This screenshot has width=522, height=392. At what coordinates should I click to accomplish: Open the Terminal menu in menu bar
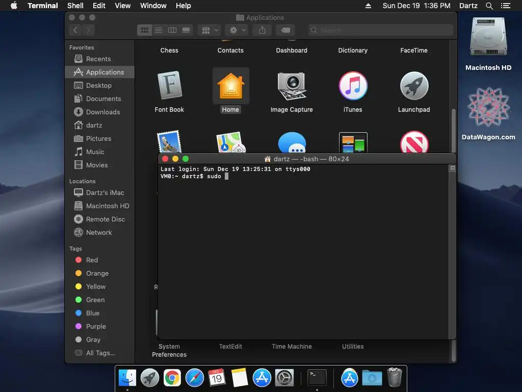point(43,6)
